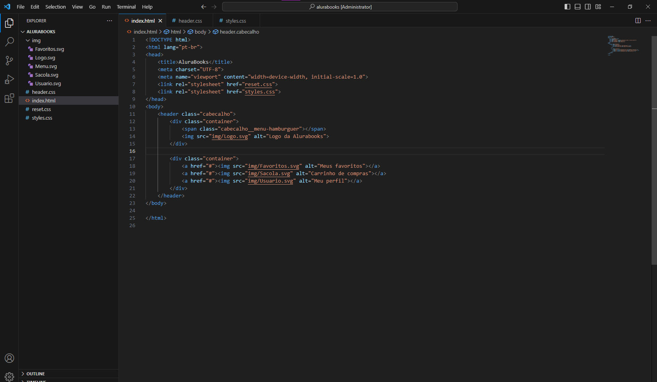Screen dimensions: 657x382
Task: Open the Help menu
Action: point(147,7)
